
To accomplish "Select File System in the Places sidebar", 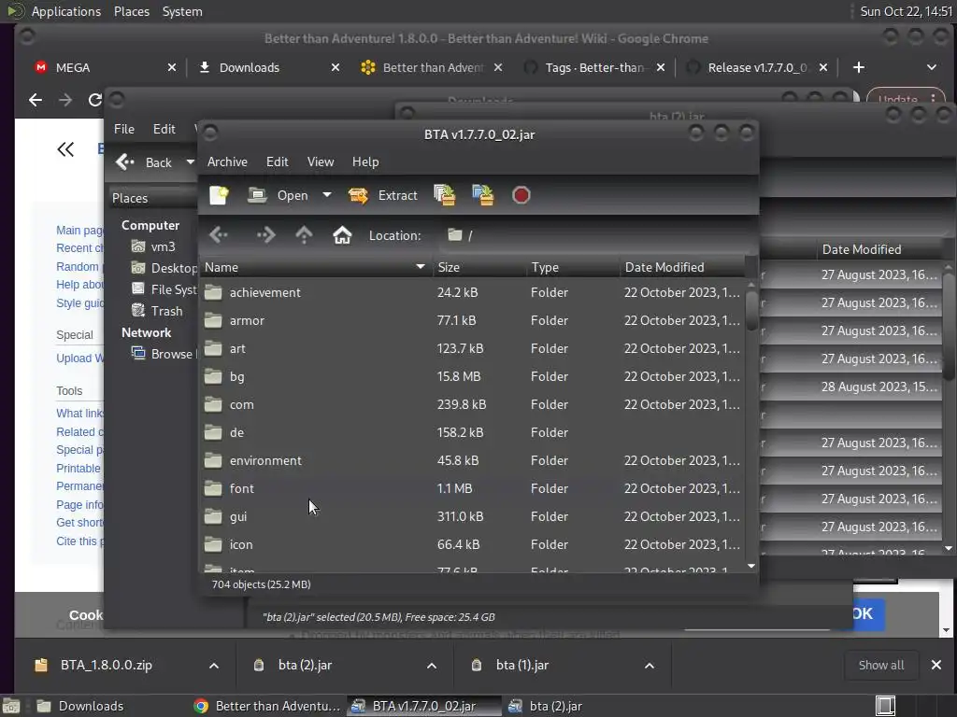I will pos(164,289).
